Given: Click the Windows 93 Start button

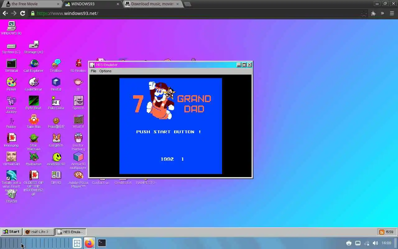Looking at the screenshot, I should pos(11,232).
